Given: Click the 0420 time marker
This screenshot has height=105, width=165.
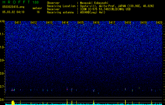Looking at the screenshot, I should [x=159, y=23].
